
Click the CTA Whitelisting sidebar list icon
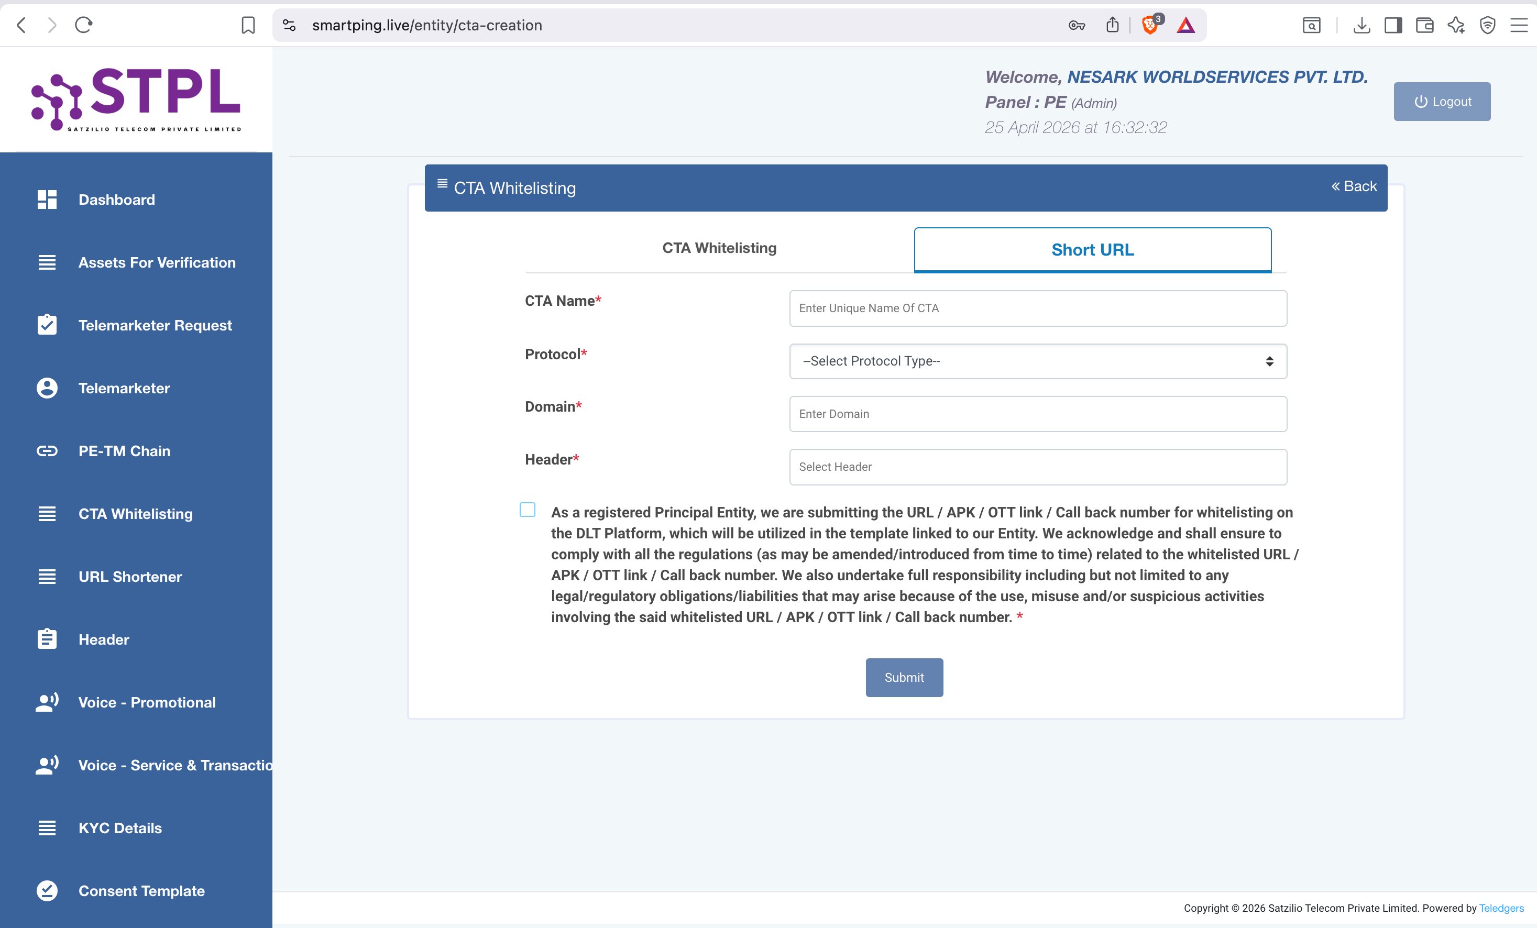pyautogui.click(x=47, y=514)
